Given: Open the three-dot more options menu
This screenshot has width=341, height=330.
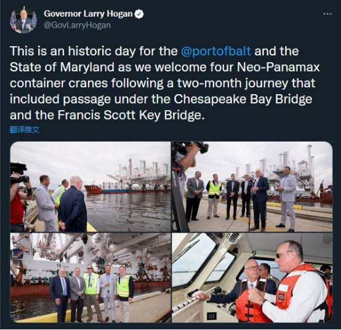Looking at the screenshot, I should pos(327,14).
